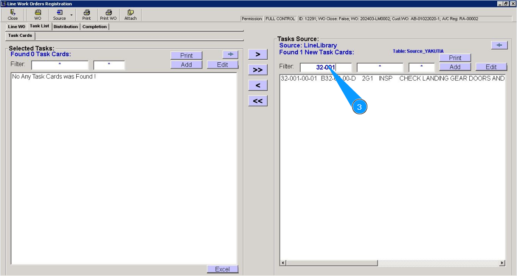The image size is (517, 276).
Task: Remove one task with single < button
Action: [258, 85]
